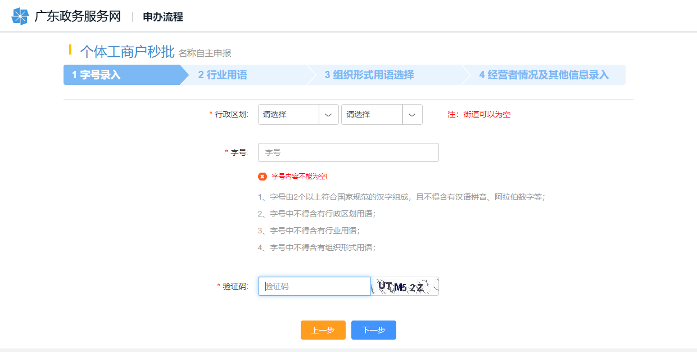Screen dimensions: 697x352
Task: Expand the second 行政区划 dropdown arrow
Action: click(x=412, y=115)
